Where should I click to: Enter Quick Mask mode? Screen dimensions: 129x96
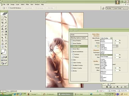(6, 57)
